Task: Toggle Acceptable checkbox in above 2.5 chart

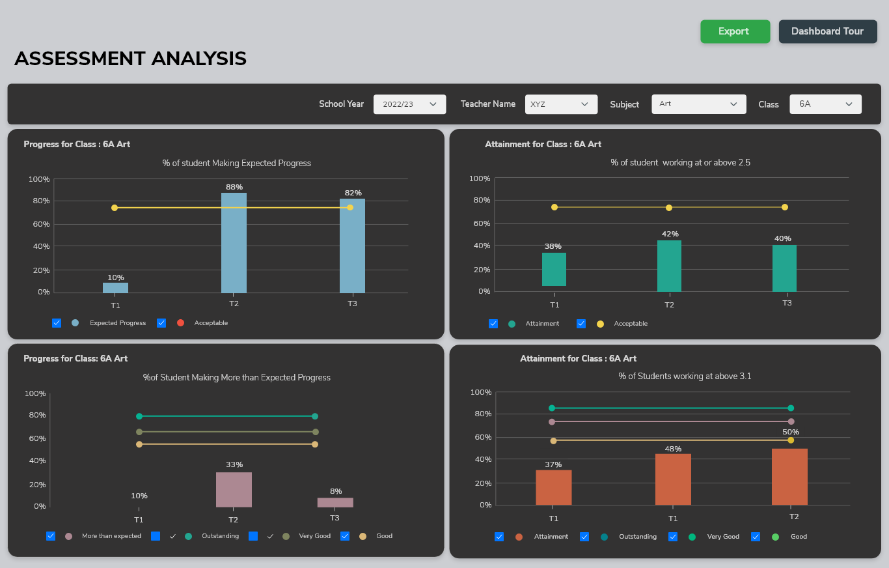Action: pos(581,324)
